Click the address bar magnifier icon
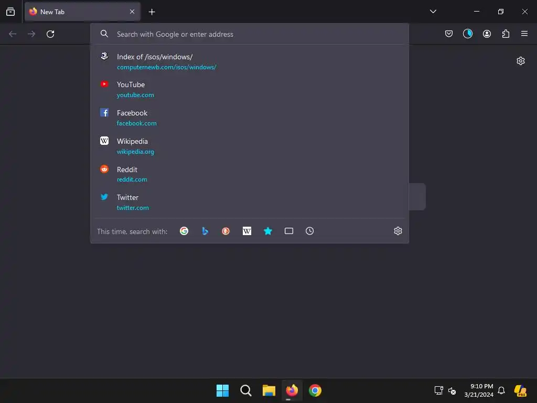 click(x=104, y=34)
